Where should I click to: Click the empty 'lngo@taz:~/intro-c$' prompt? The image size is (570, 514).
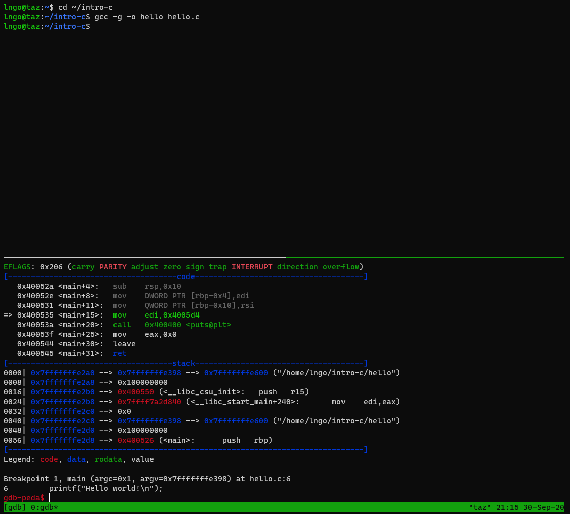pos(47,26)
